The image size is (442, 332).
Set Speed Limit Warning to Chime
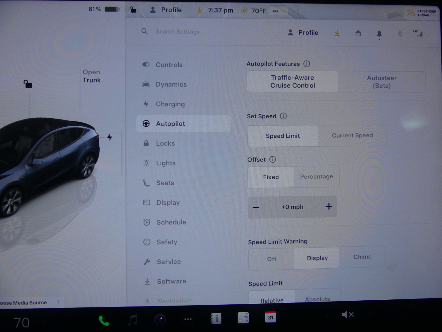(x=362, y=257)
